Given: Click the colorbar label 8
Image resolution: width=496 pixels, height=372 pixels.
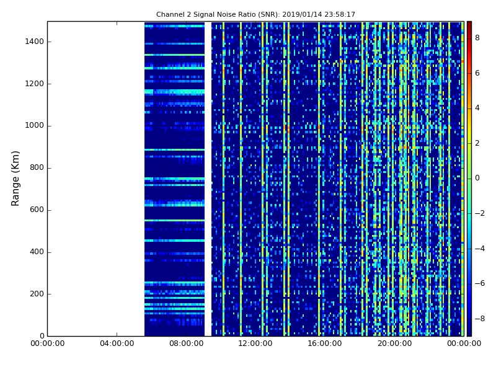Looking at the screenshot, I should 477,38.
